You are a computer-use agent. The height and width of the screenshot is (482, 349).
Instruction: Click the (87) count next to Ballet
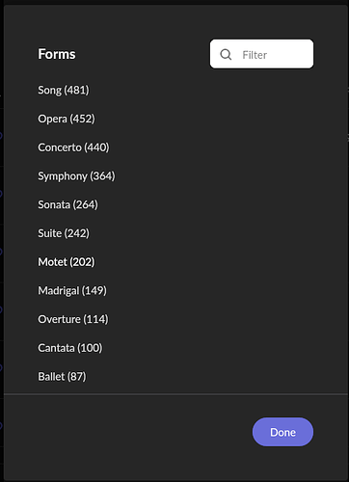point(76,376)
